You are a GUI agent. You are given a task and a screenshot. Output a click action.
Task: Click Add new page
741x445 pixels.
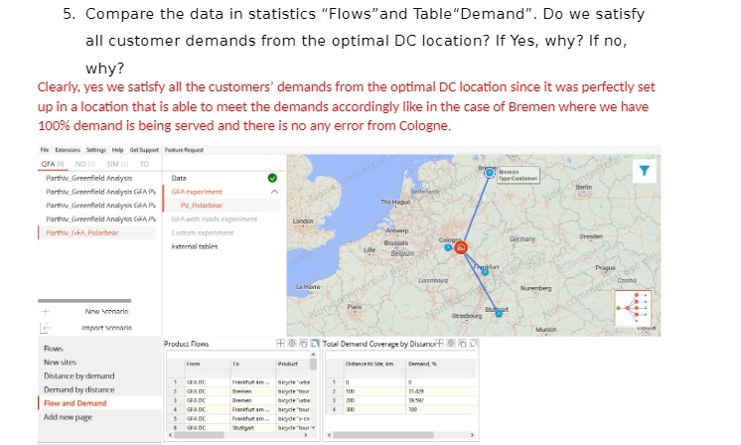tap(68, 416)
